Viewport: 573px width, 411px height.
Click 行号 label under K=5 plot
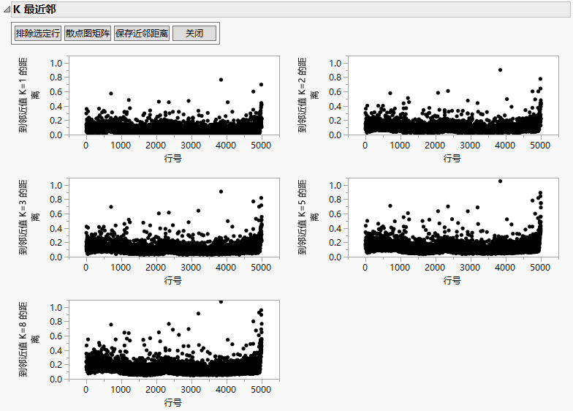(452, 281)
